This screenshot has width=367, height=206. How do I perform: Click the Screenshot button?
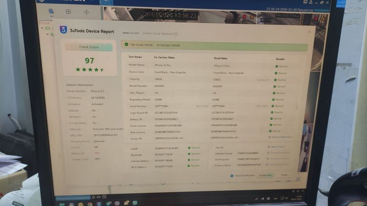click(x=265, y=175)
